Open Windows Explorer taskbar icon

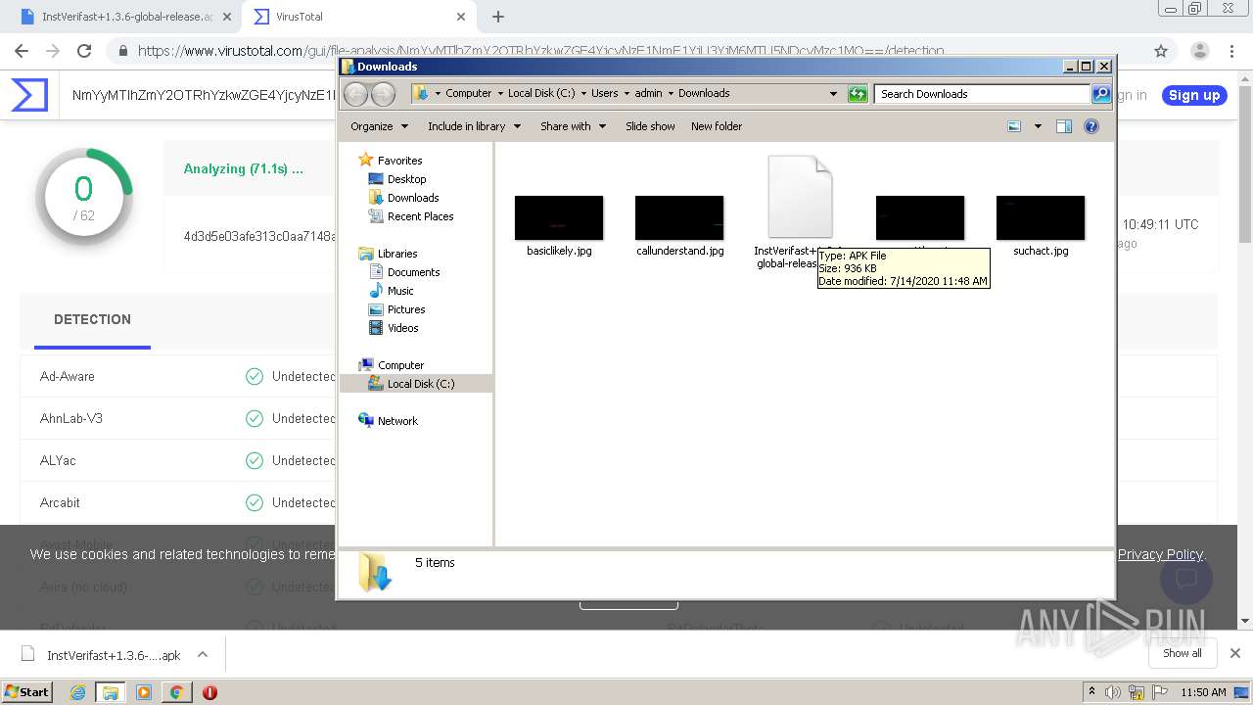(111, 692)
